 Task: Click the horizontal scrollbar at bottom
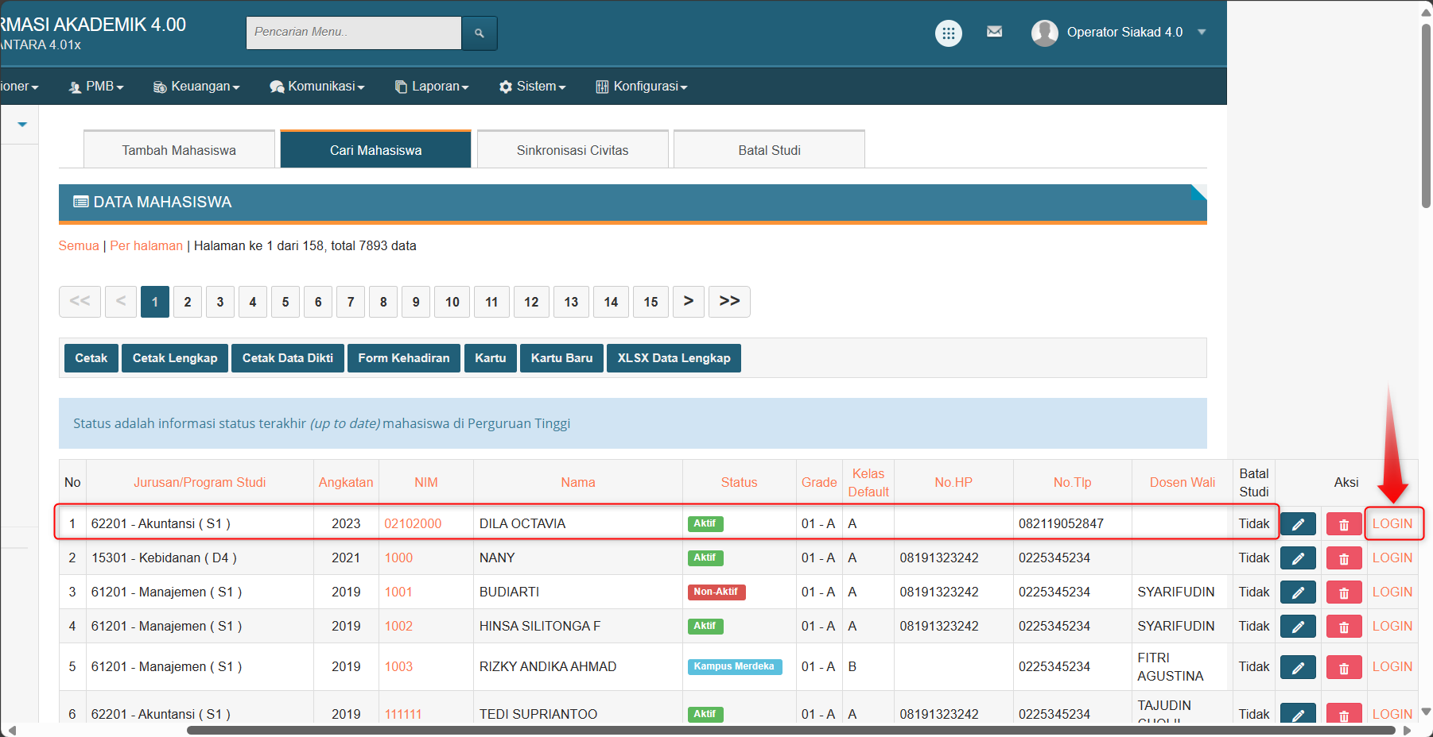(x=790, y=730)
